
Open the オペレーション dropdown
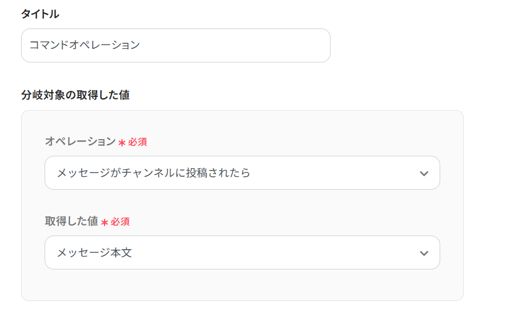coord(242,172)
